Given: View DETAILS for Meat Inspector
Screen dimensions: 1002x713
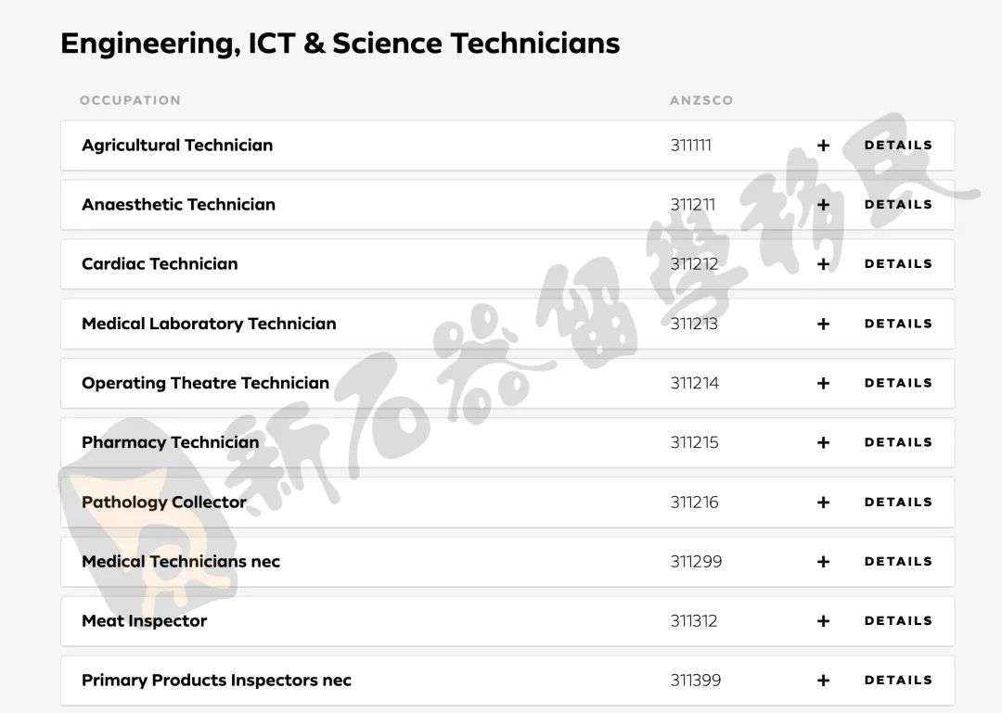Looking at the screenshot, I should 898,621.
